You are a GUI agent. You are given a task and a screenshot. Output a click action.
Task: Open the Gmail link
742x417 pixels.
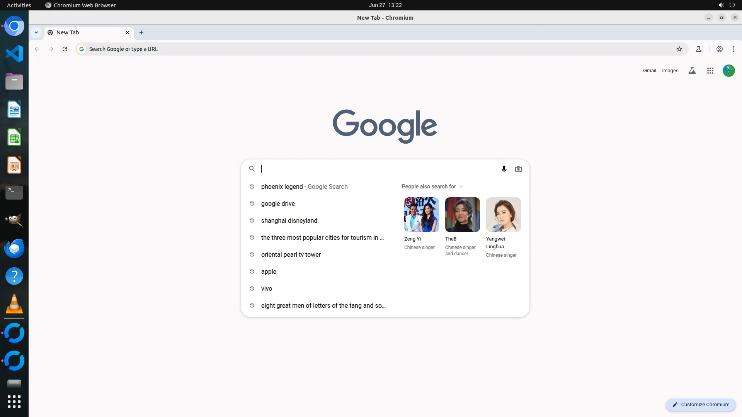[649, 71]
